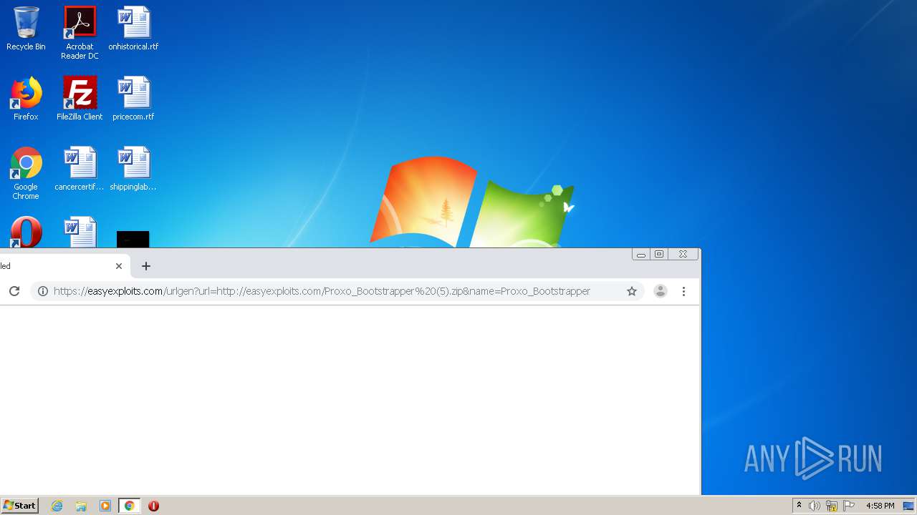This screenshot has height=515, width=917.
Task: Open FileZilla Client shortcut
Action: (80, 99)
